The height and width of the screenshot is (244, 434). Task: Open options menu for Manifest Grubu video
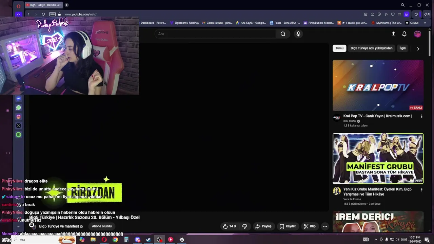[422, 189]
